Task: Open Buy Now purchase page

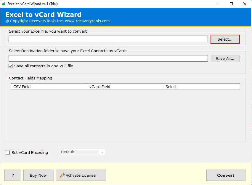Action: pyautogui.click(x=38, y=175)
